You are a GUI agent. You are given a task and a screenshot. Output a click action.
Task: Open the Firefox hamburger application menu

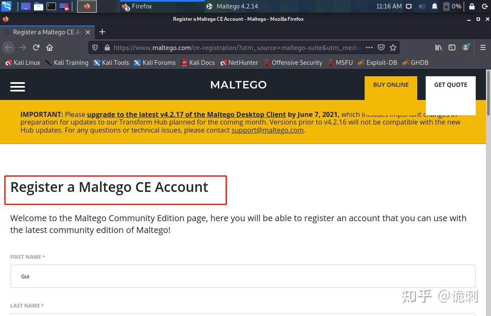point(483,47)
